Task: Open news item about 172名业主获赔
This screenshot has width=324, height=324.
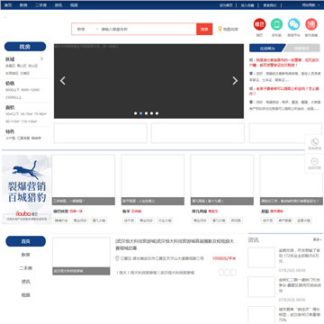Action: click(x=300, y=256)
